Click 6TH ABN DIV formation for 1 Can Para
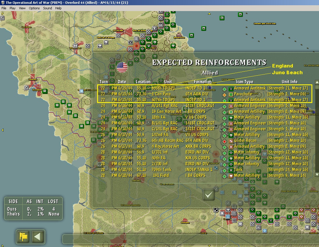Viewport: 319px width, 247px height. [x=197, y=94]
